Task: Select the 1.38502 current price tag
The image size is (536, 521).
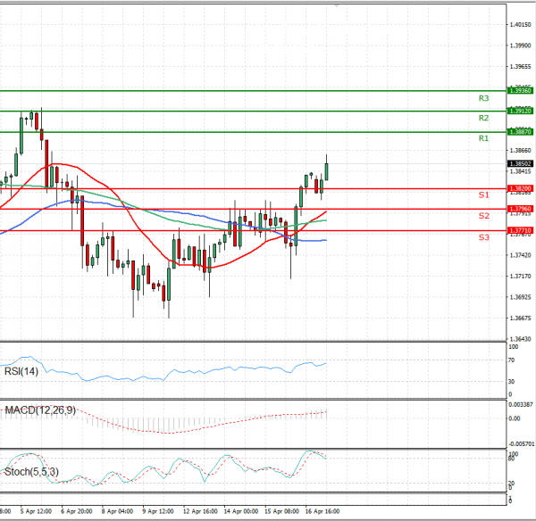Action: [x=520, y=164]
